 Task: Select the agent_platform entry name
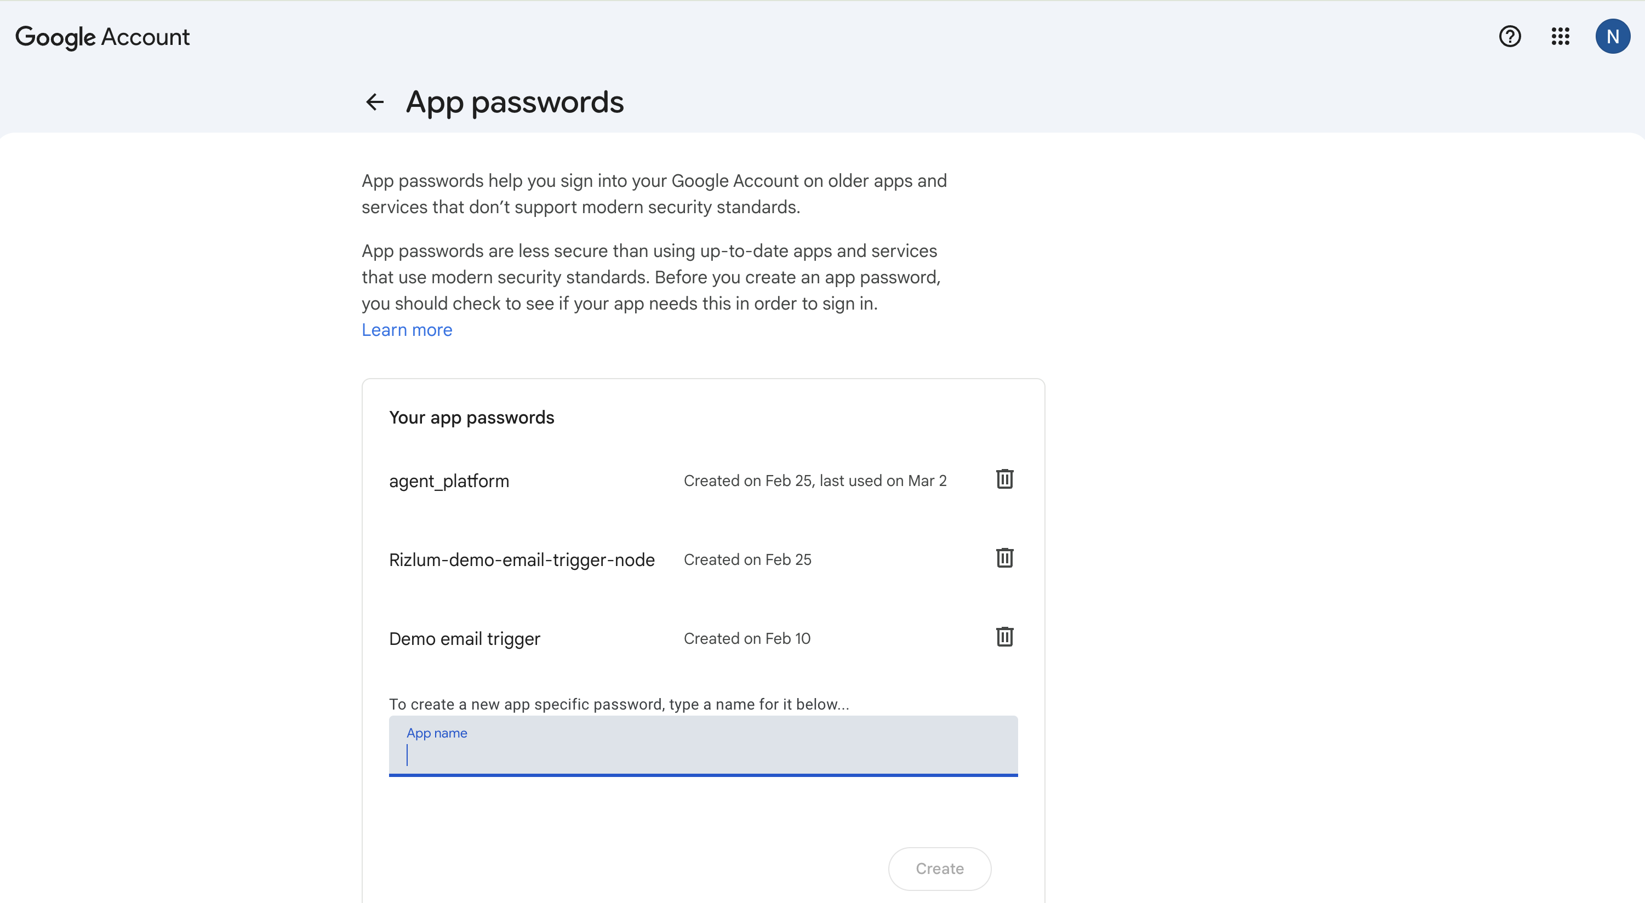(x=449, y=481)
